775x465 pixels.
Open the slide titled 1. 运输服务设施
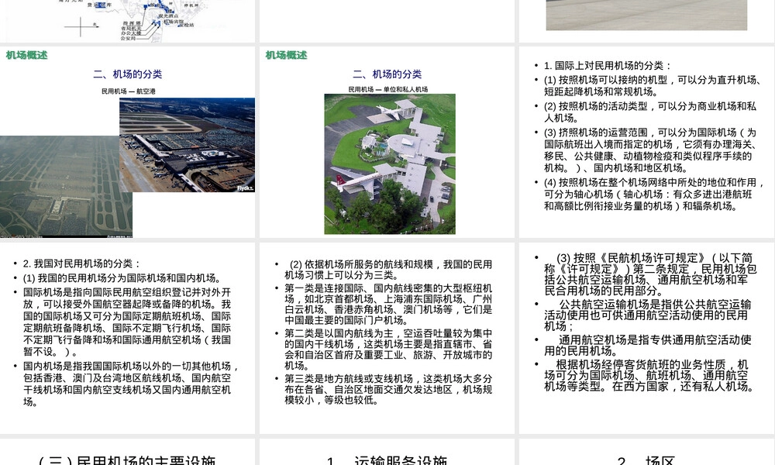point(387,452)
